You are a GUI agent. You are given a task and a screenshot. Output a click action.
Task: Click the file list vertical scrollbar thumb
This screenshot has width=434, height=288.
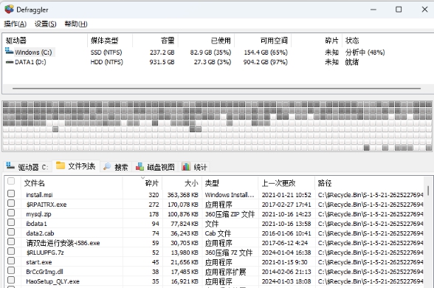(428, 191)
